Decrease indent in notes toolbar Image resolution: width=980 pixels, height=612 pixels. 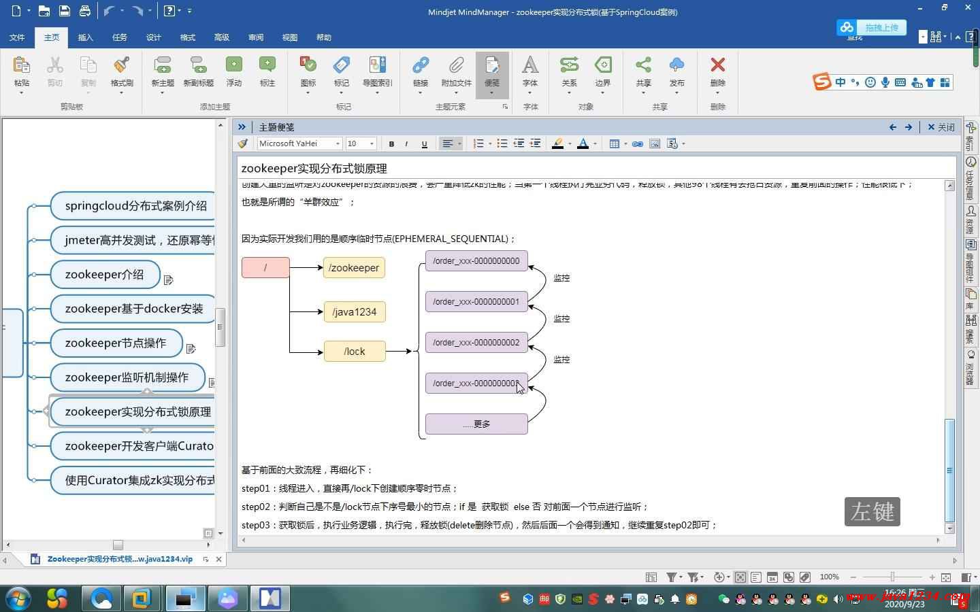[x=519, y=143]
